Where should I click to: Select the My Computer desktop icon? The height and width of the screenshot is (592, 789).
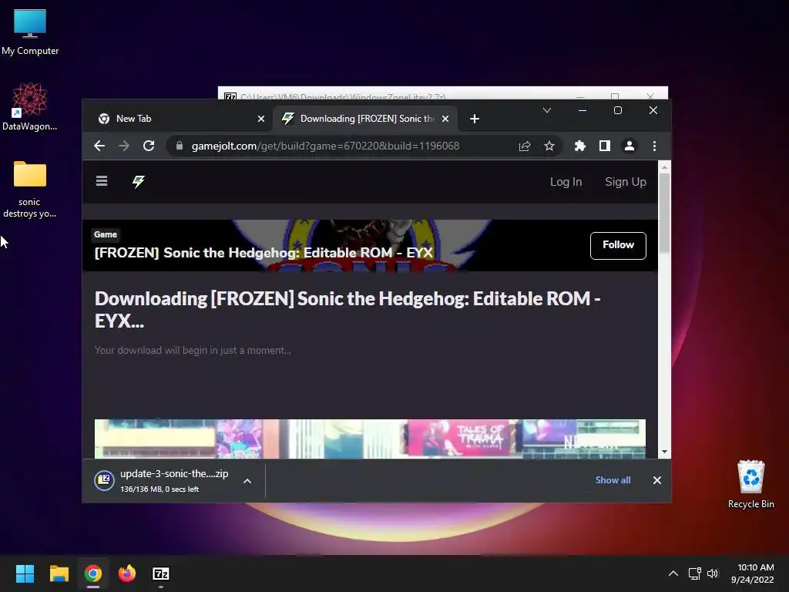click(x=30, y=32)
